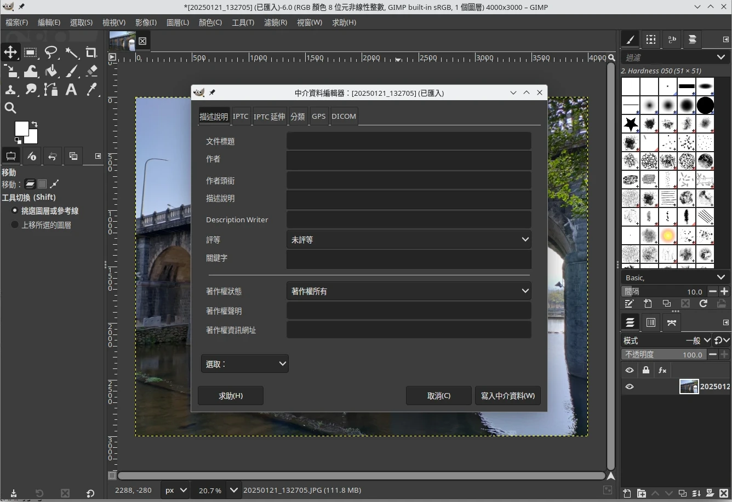Choose the Eraser tool

point(92,71)
